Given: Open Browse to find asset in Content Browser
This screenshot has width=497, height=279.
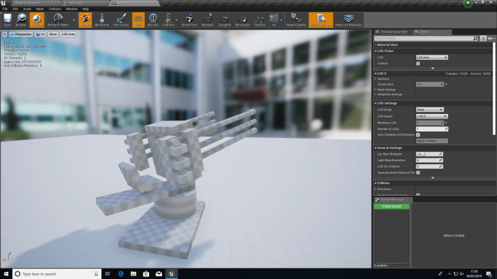Looking at the screenshot, I should point(22,20).
